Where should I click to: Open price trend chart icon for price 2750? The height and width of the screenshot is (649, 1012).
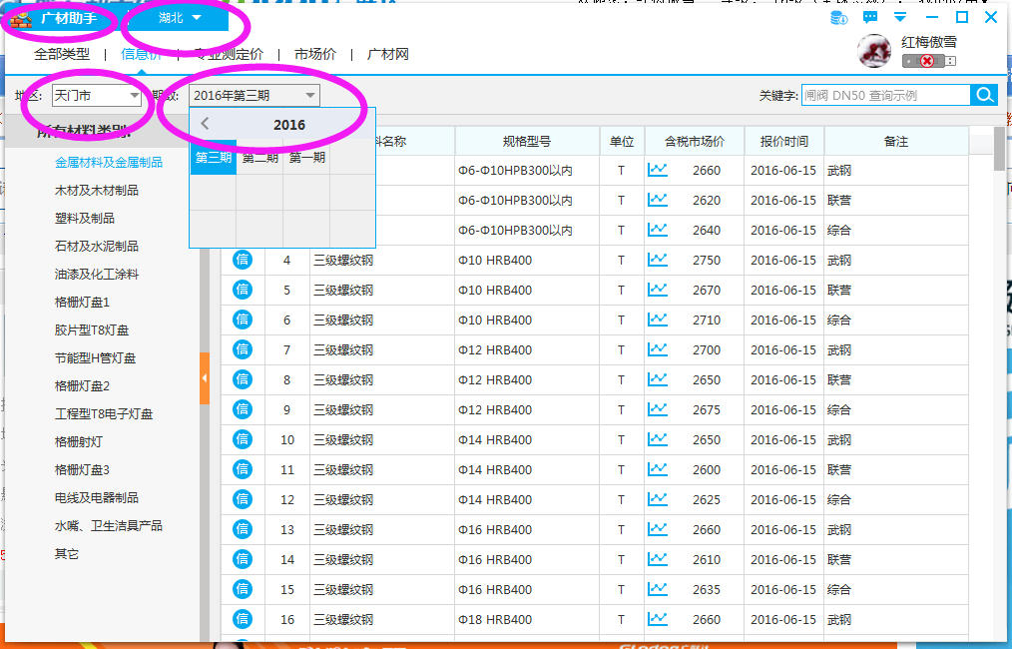click(x=658, y=260)
